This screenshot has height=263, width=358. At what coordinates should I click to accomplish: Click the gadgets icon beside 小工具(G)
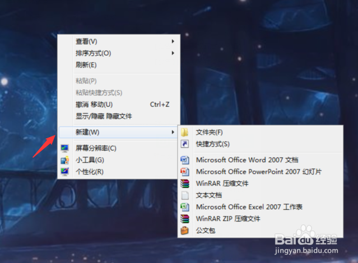click(65, 160)
